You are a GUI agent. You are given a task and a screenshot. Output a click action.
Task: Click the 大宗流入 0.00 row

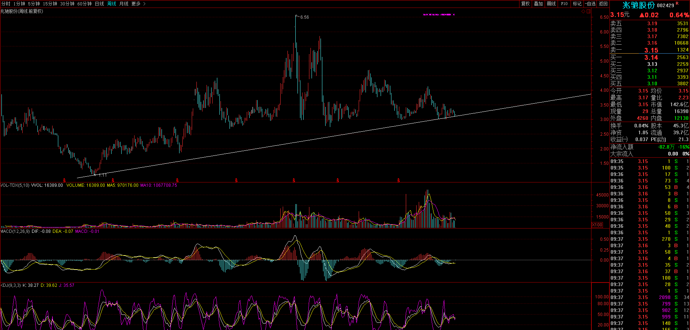pyautogui.click(x=649, y=154)
